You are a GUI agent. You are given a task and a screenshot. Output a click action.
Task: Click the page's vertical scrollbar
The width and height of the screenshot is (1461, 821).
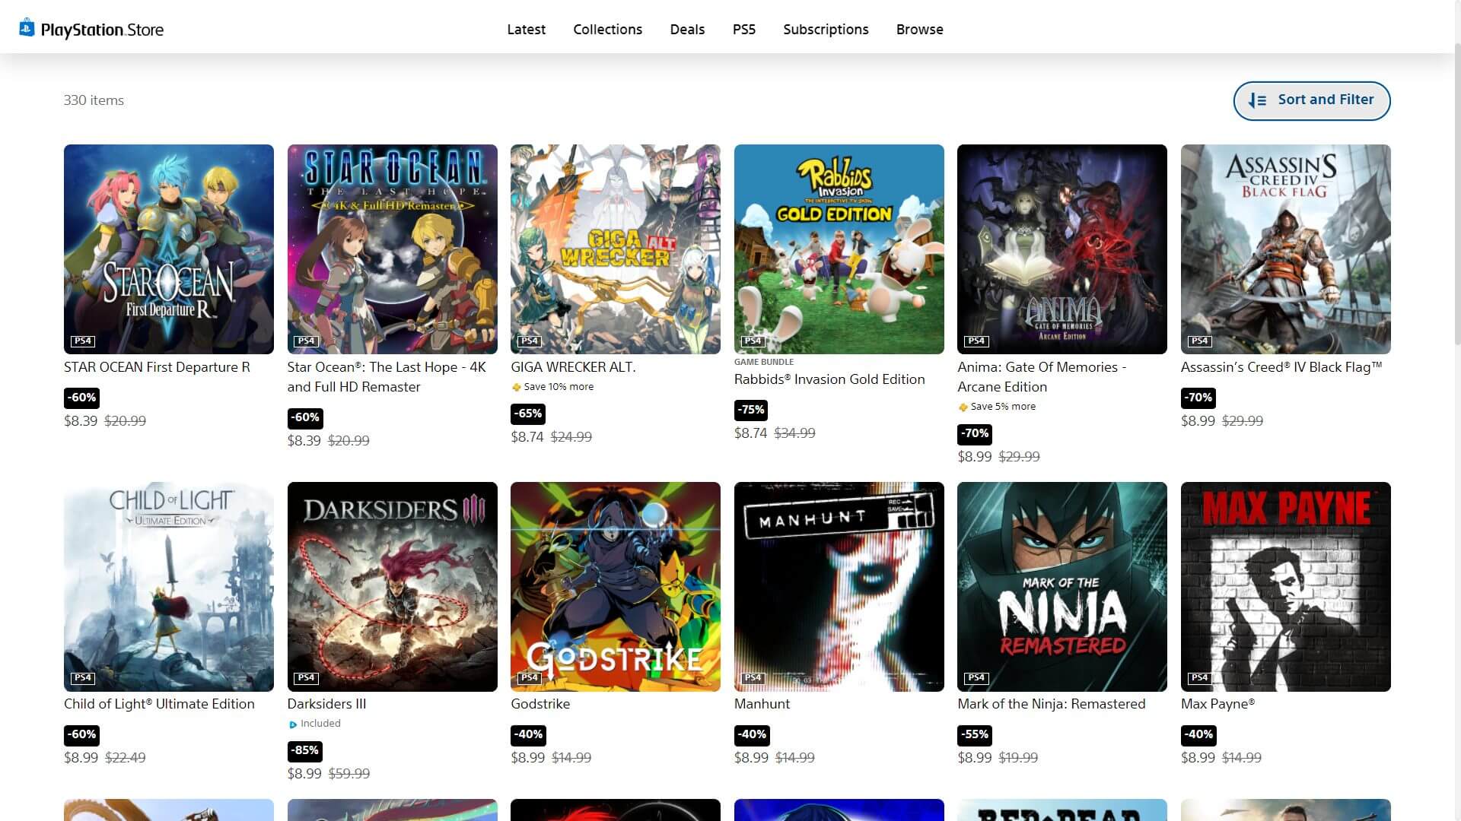[1456, 190]
